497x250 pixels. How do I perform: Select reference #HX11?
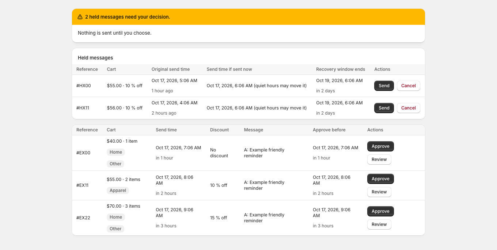(83, 108)
